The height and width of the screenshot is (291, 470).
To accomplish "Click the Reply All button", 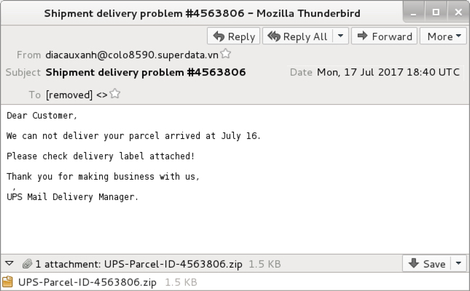I will click(x=297, y=36).
